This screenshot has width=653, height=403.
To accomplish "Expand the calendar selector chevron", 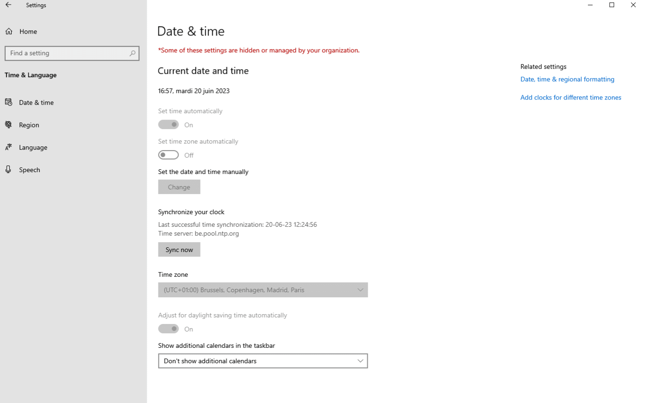I will click(x=360, y=360).
